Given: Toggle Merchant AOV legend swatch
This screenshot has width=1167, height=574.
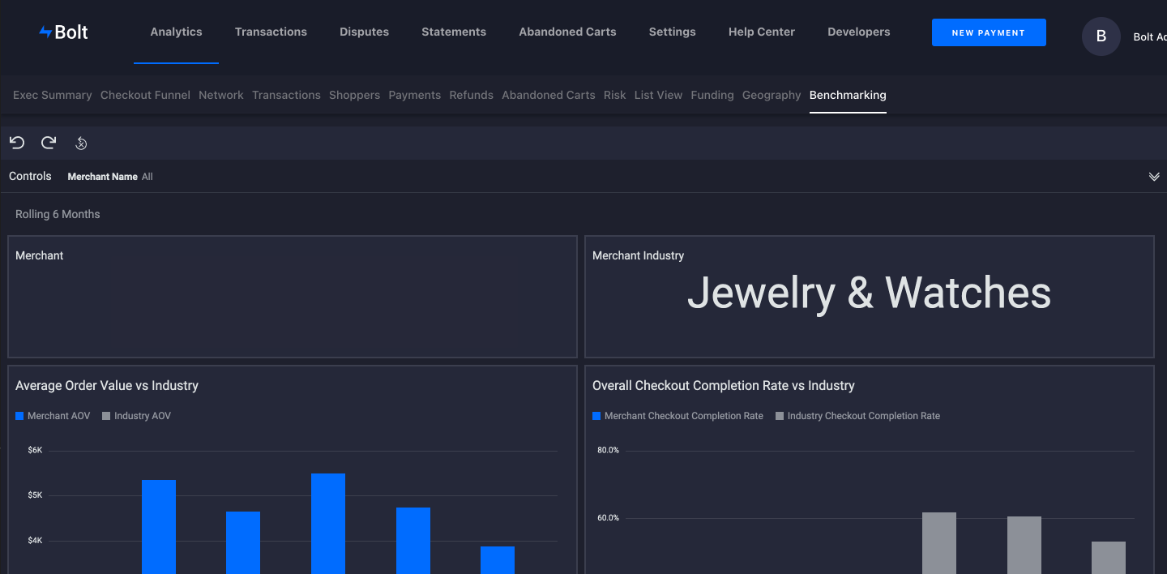Looking at the screenshot, I should (x=19, y=416).
